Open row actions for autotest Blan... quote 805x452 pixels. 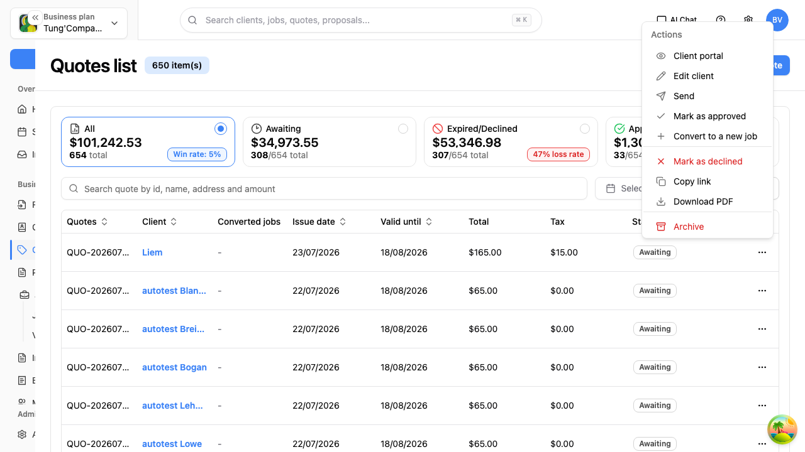pos(762,291)
